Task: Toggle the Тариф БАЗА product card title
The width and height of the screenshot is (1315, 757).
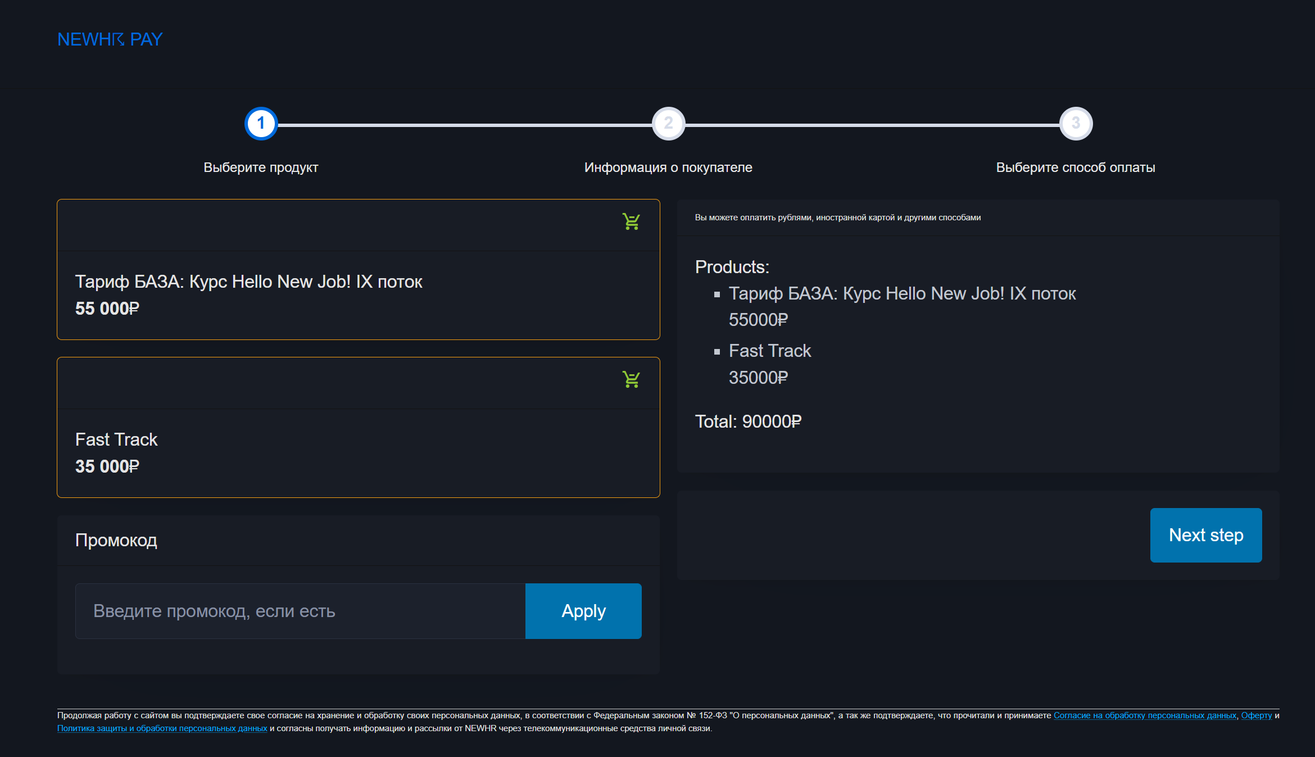Action: pyautogui.click(x=248, y=282)
